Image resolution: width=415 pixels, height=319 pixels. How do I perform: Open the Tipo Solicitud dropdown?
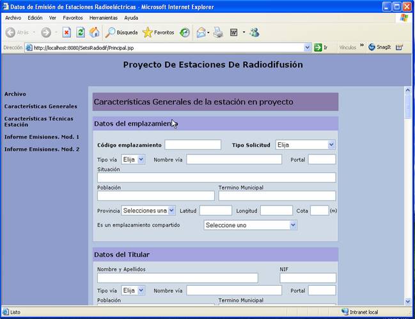click(x=305, y=145)
